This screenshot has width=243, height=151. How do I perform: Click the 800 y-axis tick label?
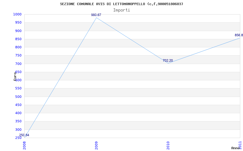(18, 47)
